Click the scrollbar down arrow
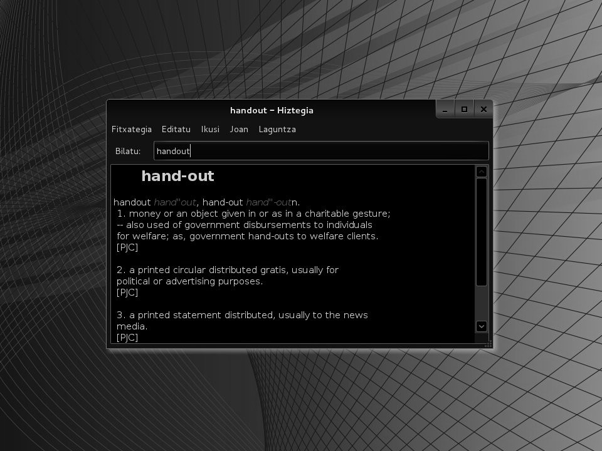This screenshot has width=602, height=451. click(482, 326)
